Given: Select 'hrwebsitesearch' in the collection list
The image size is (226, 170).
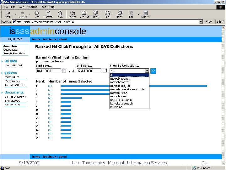Looking at the screenshot, I should tap(129, 100).
